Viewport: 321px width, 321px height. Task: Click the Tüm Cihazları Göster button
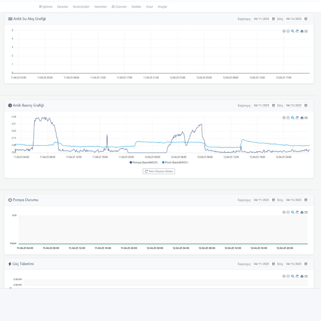click(x=159, y=171)
